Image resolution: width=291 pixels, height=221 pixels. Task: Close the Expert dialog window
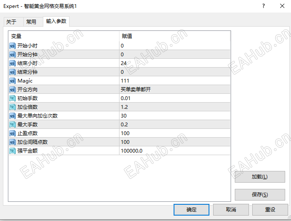pyautogui.click(x=282, y=6)
